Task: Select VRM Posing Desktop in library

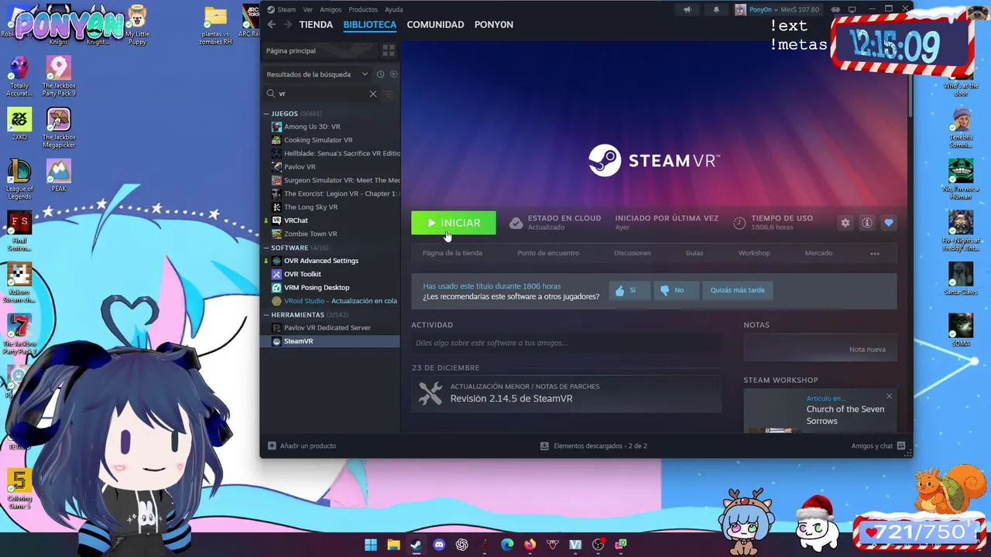Action: [x=331, y=288]
